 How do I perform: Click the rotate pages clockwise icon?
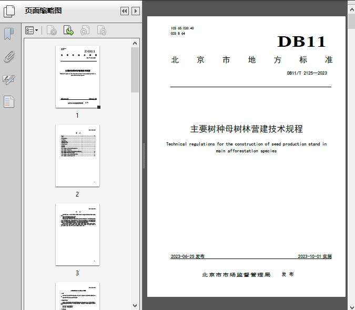pyautogui.click(x=102, y=30)
